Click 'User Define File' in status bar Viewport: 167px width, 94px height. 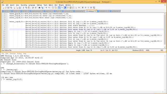tap(6, 50)
